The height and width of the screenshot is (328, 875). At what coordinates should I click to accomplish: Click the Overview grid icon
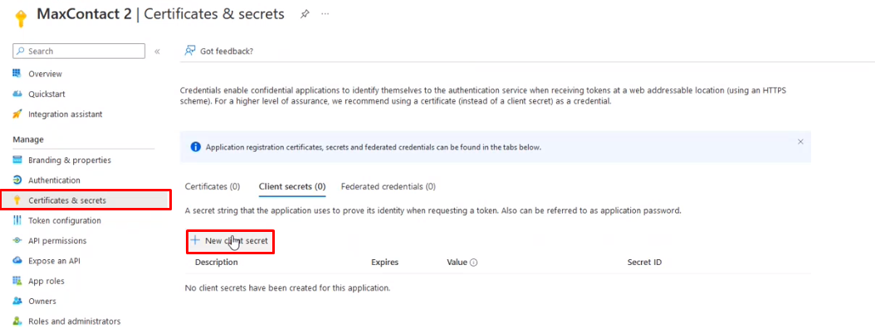pyautogui.click(x=17, y=74)
